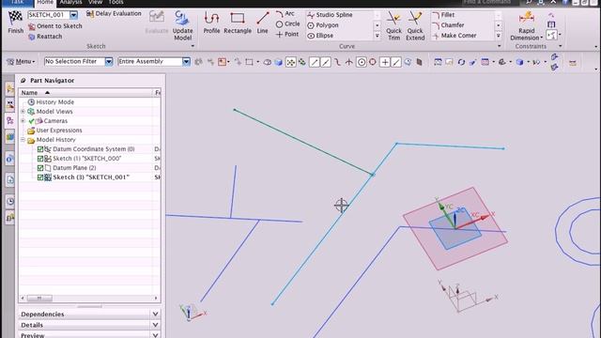The image size is (601, 338).
Task: Open the Tools ribbon tab
Action: (116, 3)
